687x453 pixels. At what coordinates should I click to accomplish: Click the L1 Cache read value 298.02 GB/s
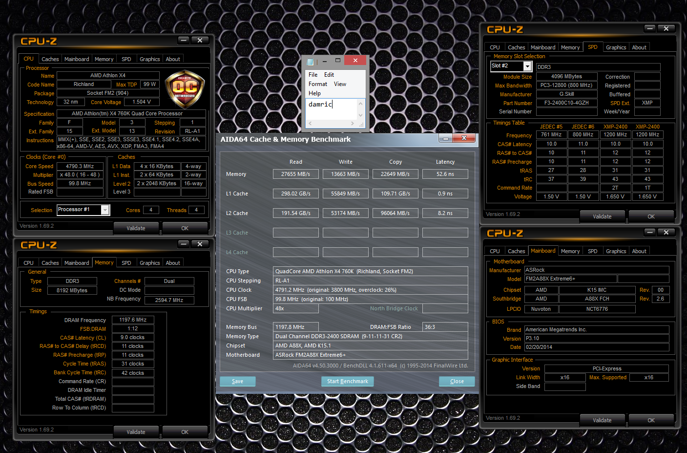[x=295, y=194]
